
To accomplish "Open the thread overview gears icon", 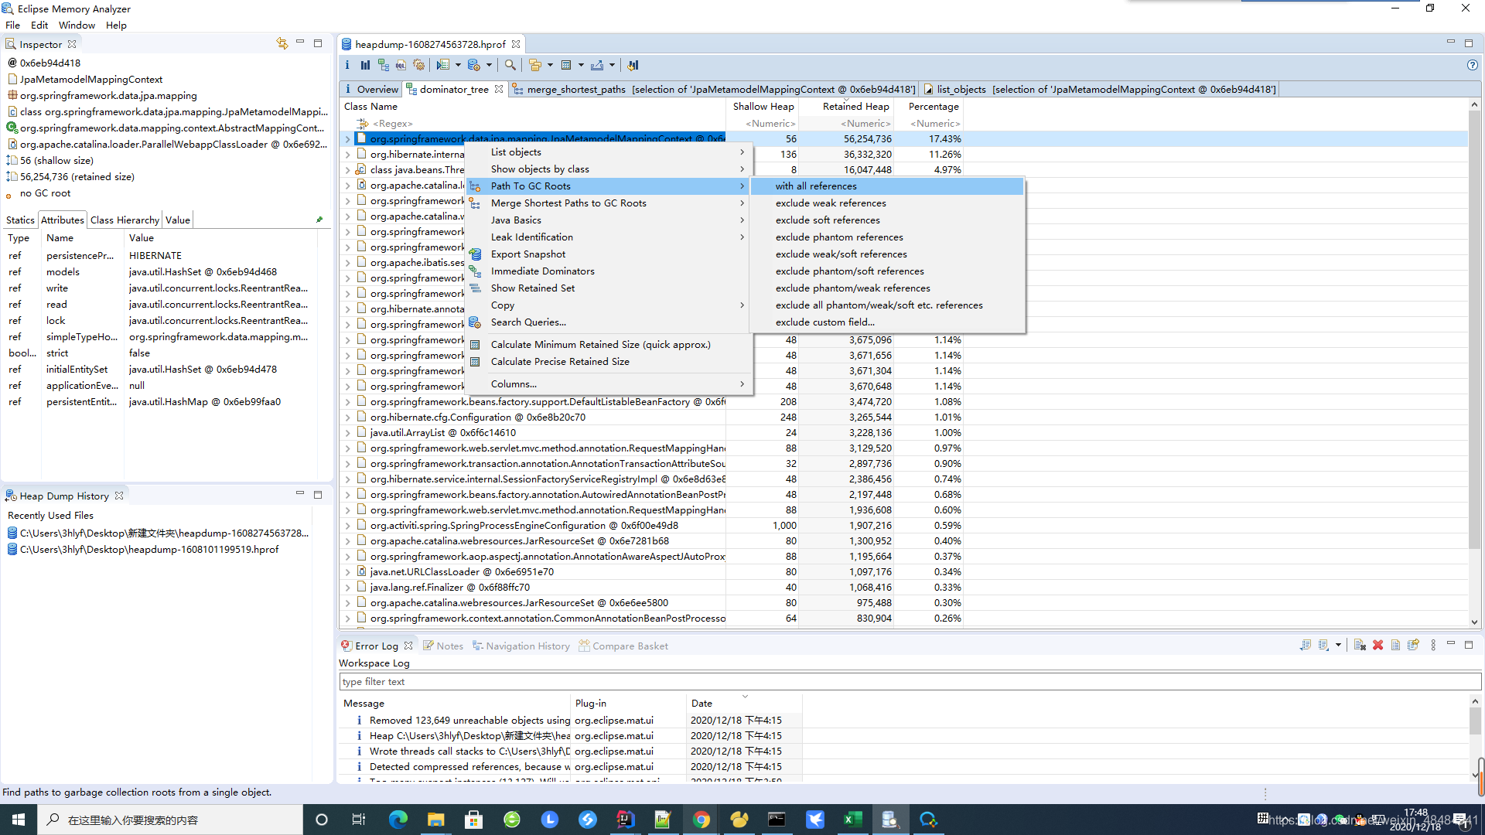I will [418, 66].
